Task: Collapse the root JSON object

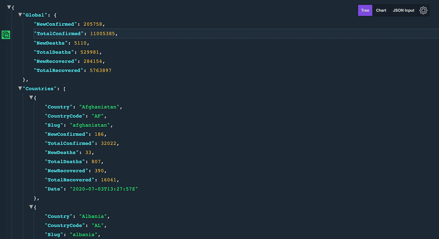Action: coord(9,7)
